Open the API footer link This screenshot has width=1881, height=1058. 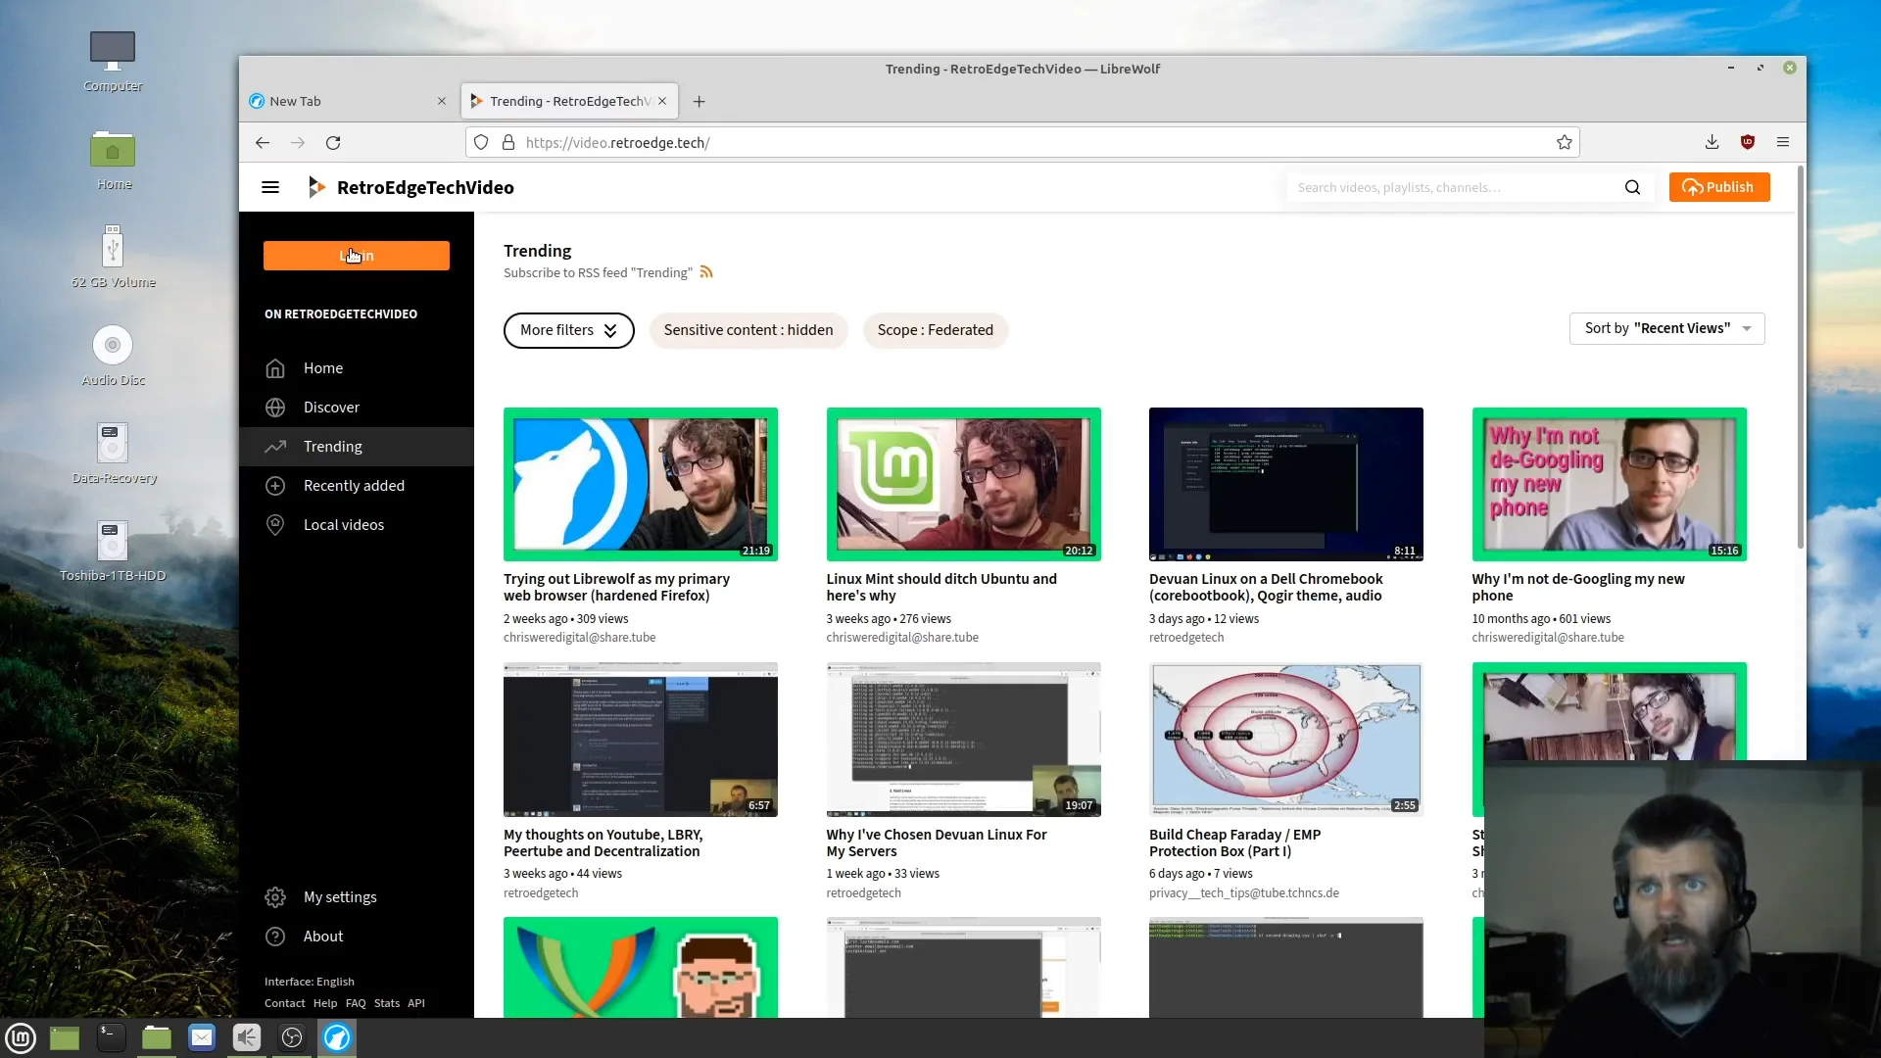tap(416, 1003)
